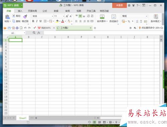The image size is (167, 127).
Task: Select the Sheet1 worksheet tab
Action: (23, 118)
